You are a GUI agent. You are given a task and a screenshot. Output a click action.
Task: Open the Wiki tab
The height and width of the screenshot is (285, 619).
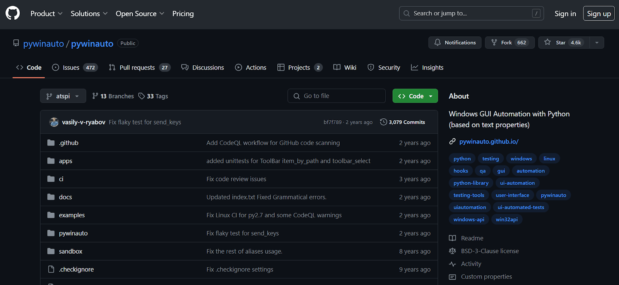(345, 67)
